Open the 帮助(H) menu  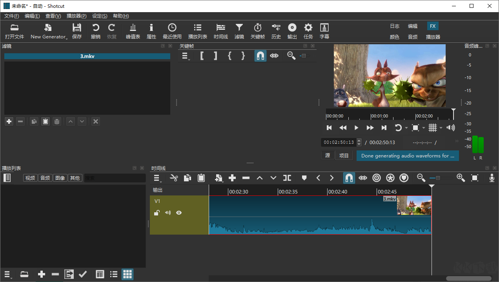[x=121, y=16]
